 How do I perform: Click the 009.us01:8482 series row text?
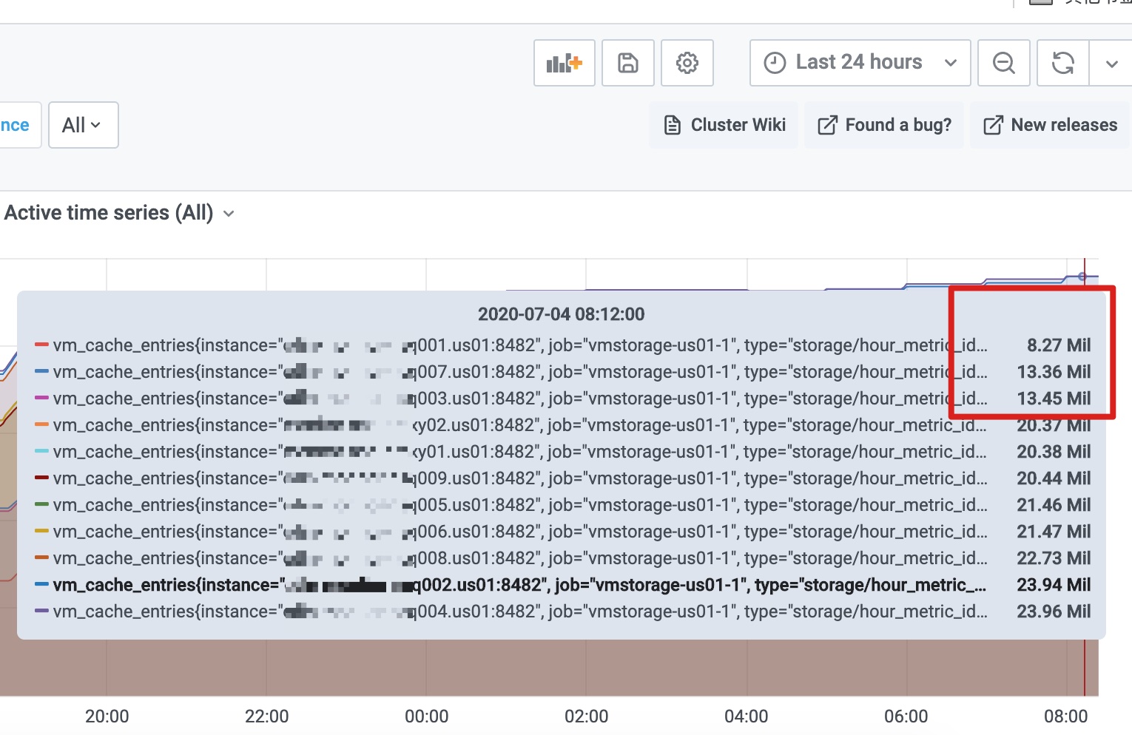pos(520,478)
